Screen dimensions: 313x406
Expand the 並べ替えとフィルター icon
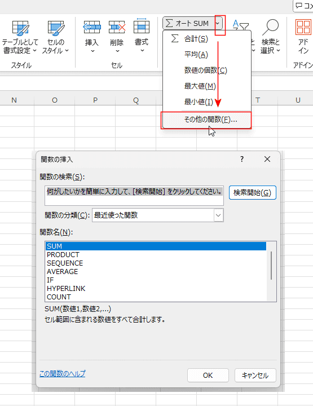click(240, 26)
